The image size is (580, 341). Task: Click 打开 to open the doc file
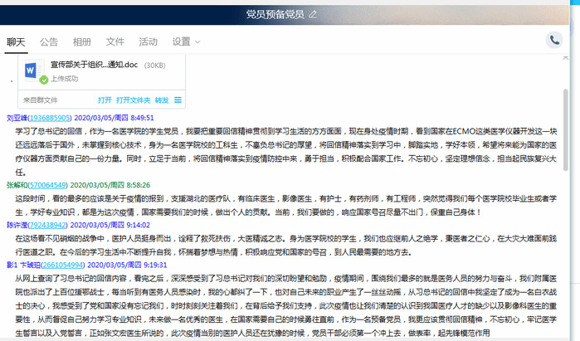click(105, 100)
